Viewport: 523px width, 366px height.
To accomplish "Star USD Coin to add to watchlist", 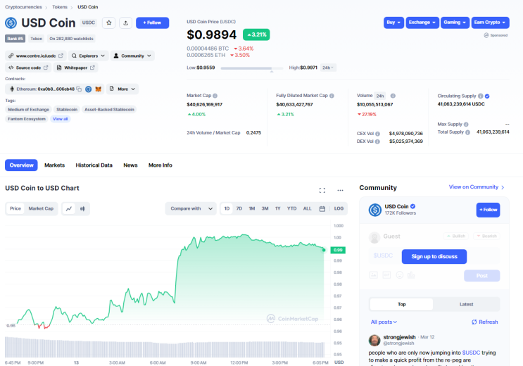I will tap(108, 23).
